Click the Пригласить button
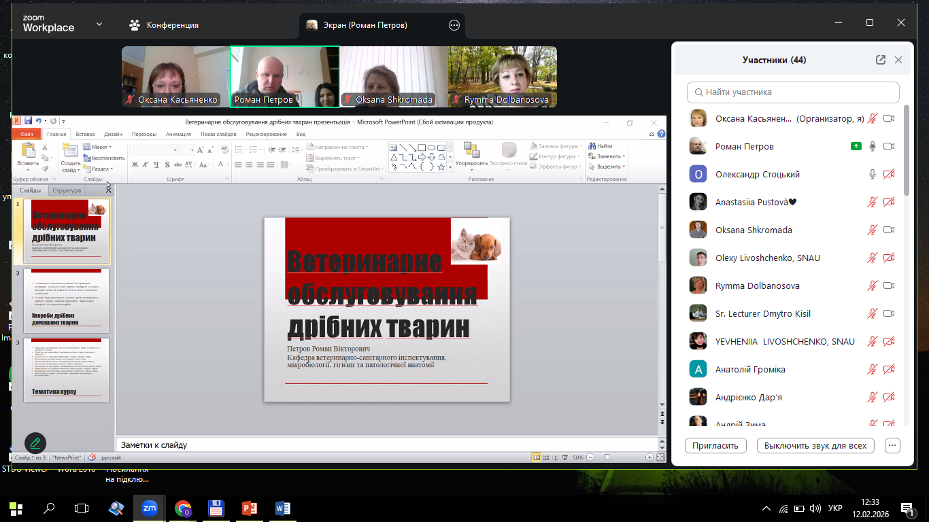This screenshot has height=522, width=929. 715,446
